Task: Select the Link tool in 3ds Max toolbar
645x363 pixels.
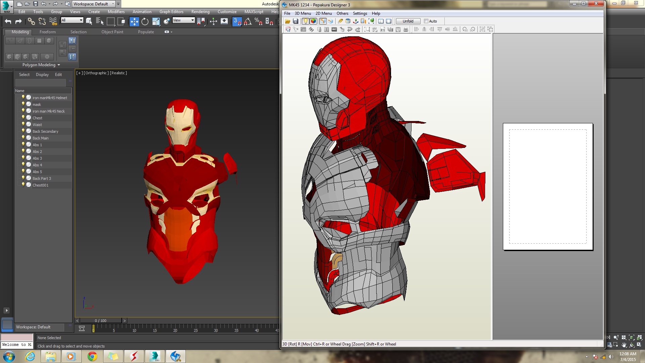Action: [x=31, y=22]
